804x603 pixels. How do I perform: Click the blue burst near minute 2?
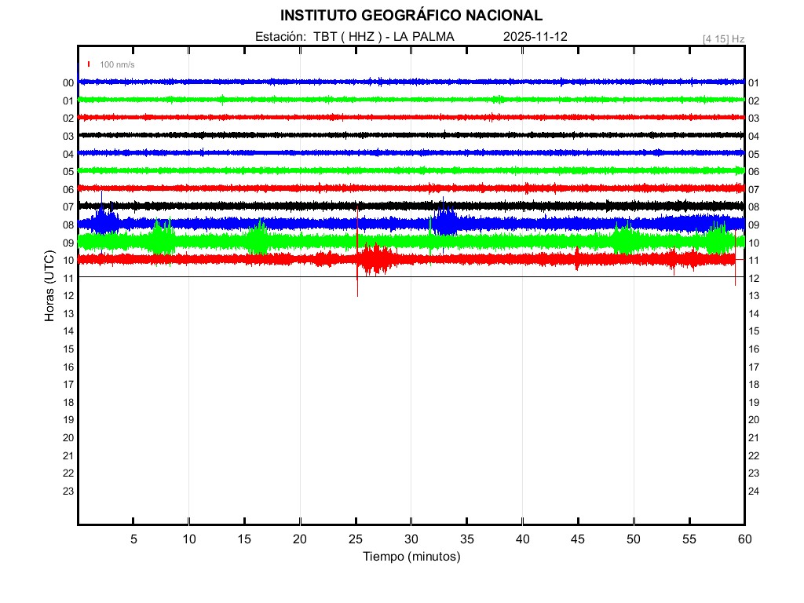click(x=104, y=220)
